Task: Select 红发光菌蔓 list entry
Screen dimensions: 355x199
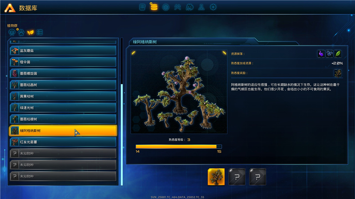Action: 63,142
